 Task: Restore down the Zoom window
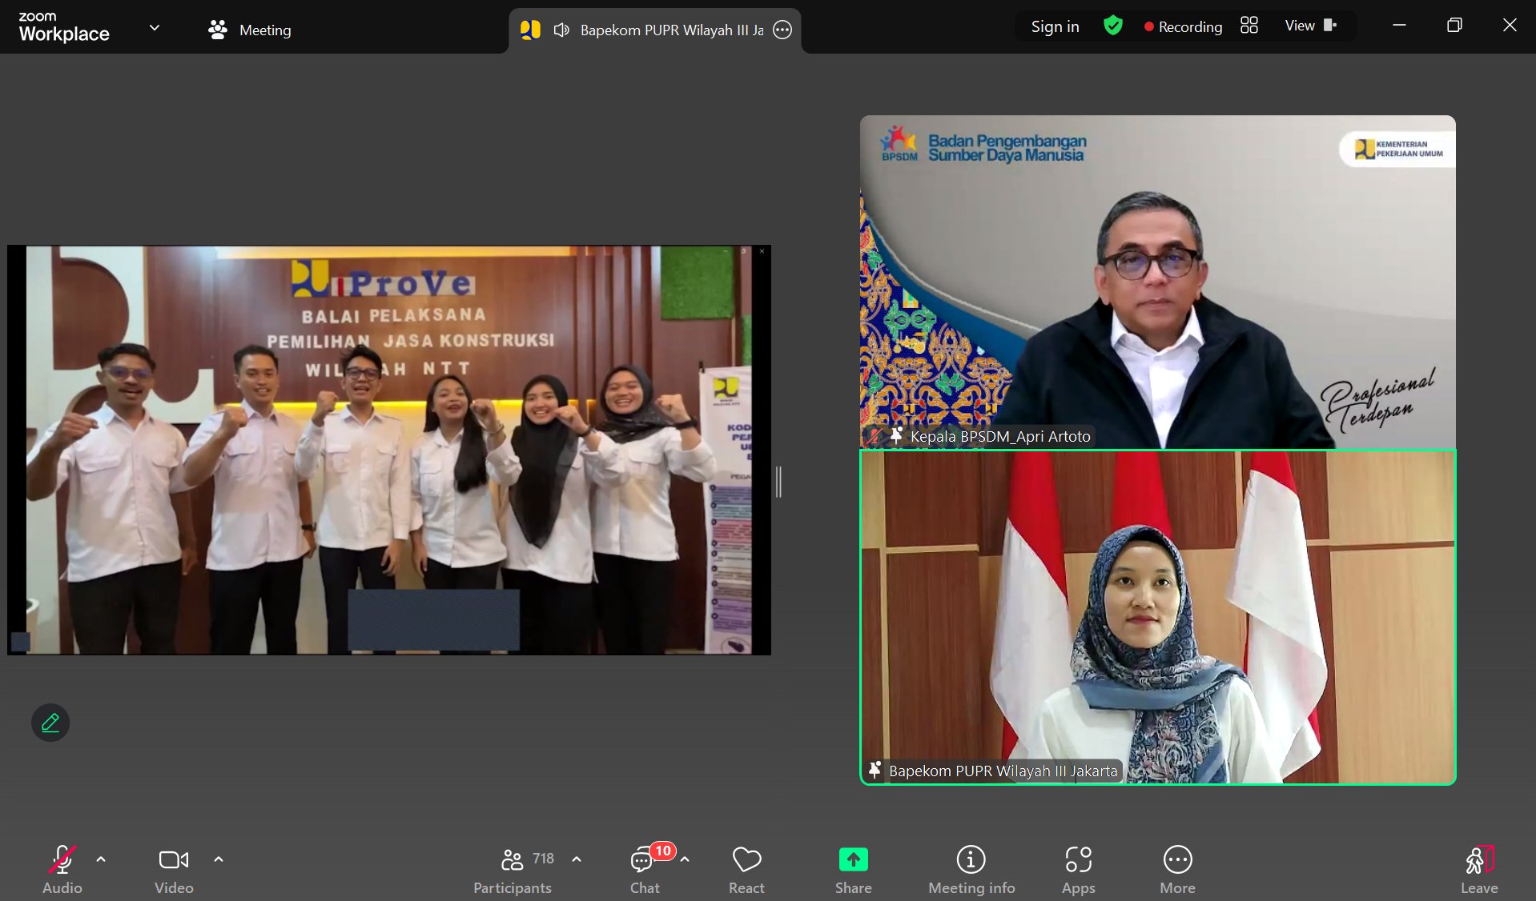pos(1454,26)
